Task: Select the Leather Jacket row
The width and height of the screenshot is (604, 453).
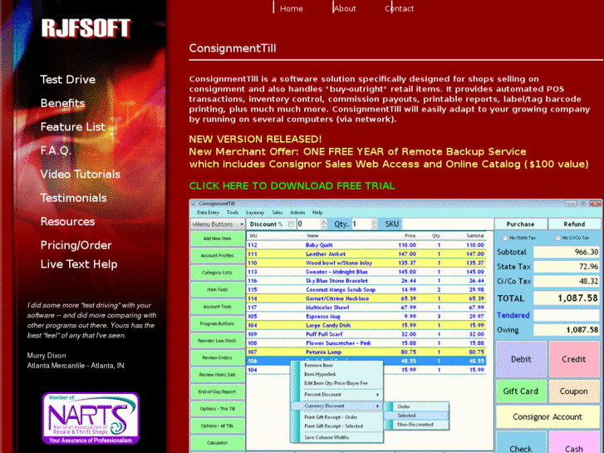Action: coord(366,254)
